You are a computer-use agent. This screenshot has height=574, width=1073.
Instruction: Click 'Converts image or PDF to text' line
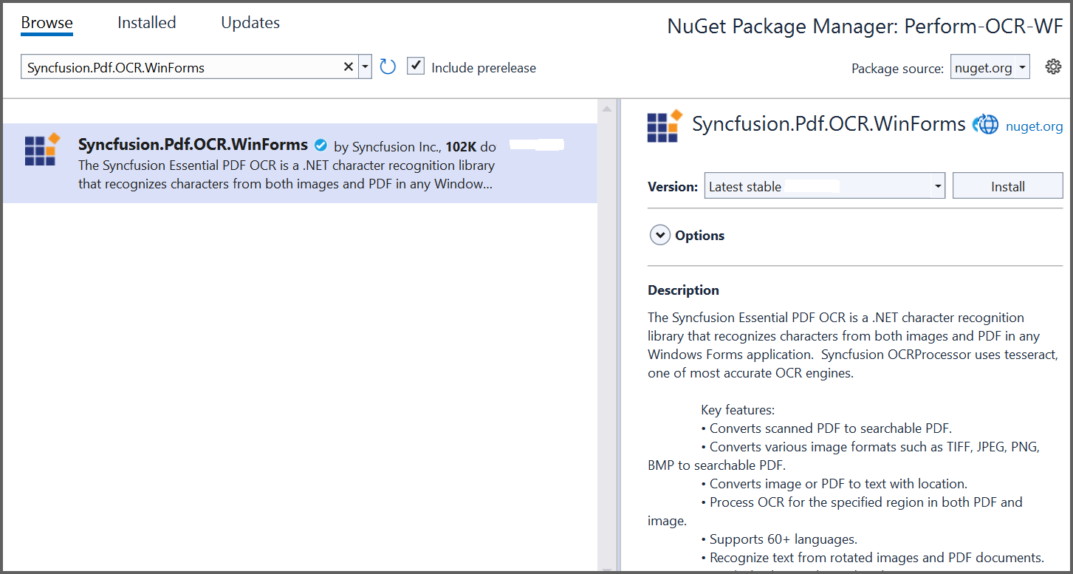coord(834,484)
